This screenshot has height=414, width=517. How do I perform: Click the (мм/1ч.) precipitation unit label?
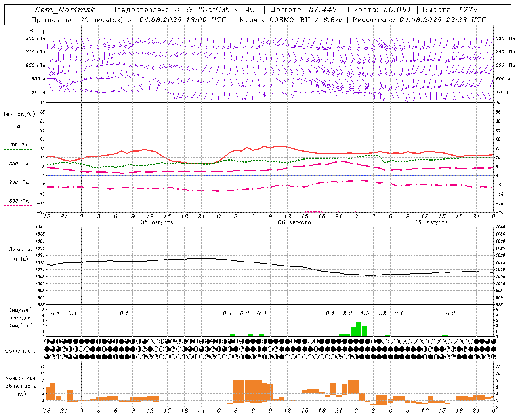coord(21,325)
